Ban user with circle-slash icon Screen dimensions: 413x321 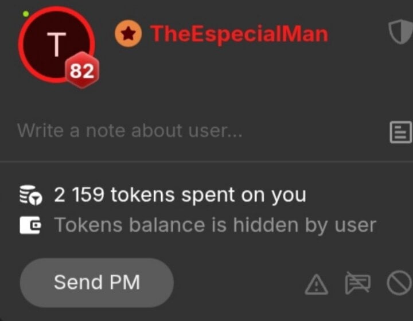(x=400, y=283)
